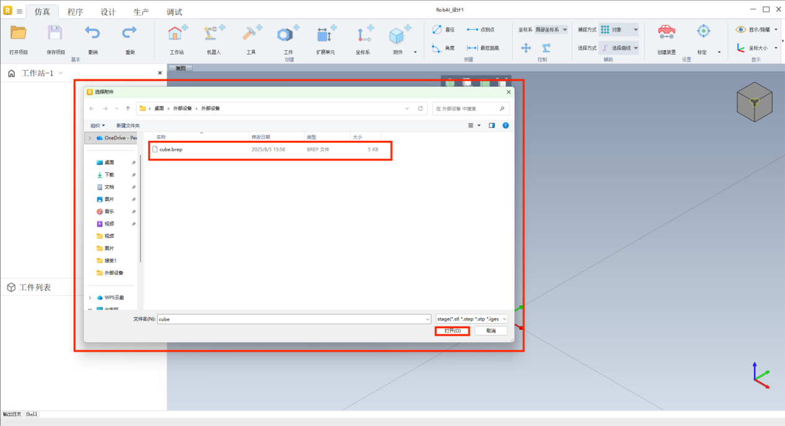The height and width of the screenshot is (426, 785).
Task: Switch to the 程序 ribbon tab
Action: (x=75, y=12)
